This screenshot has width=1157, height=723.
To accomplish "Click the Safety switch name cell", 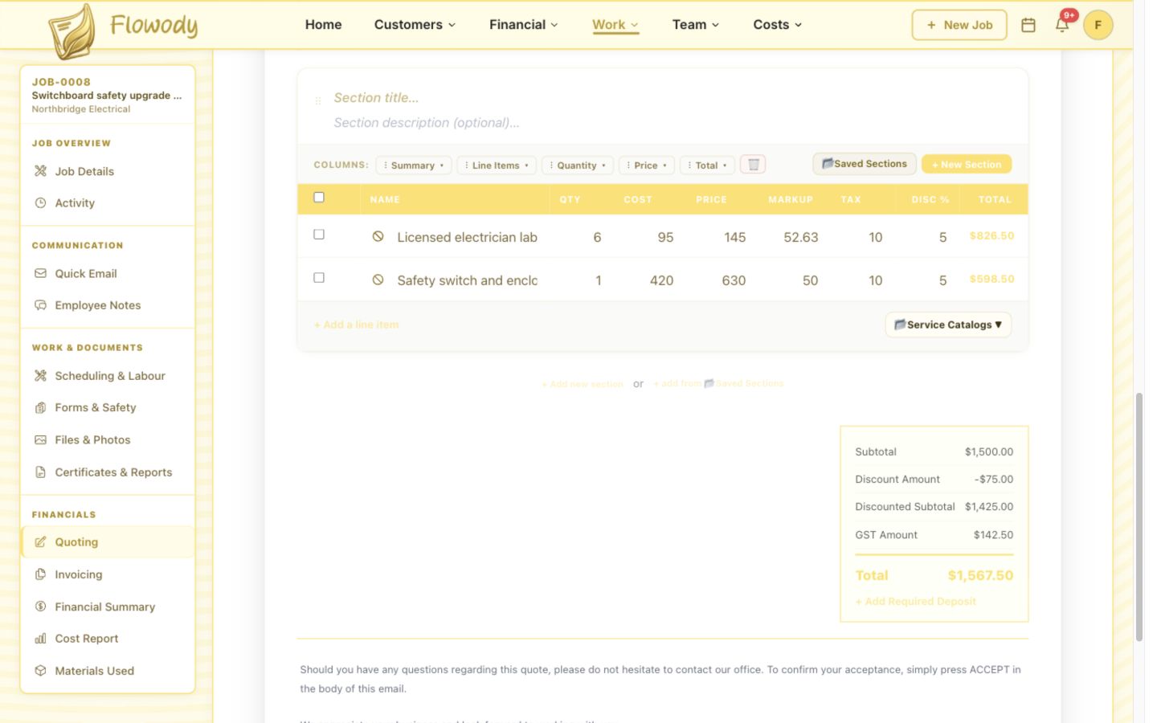I will 468,280.
